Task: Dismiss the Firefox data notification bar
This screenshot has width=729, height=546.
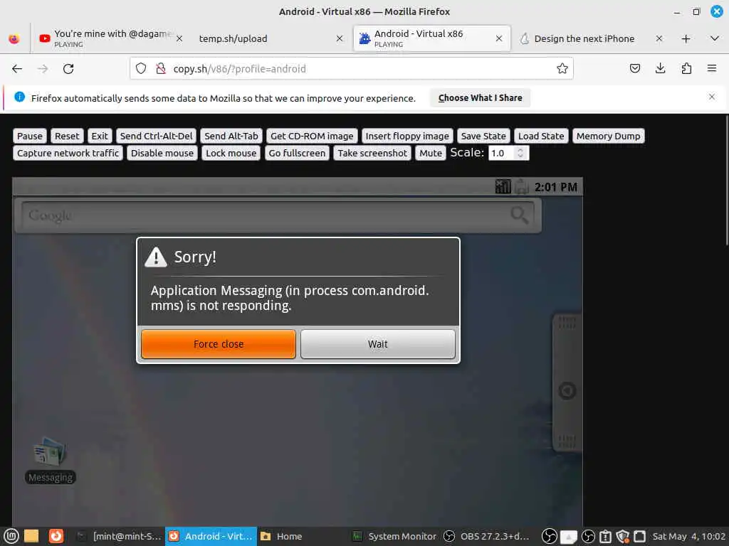Action: 711,97
